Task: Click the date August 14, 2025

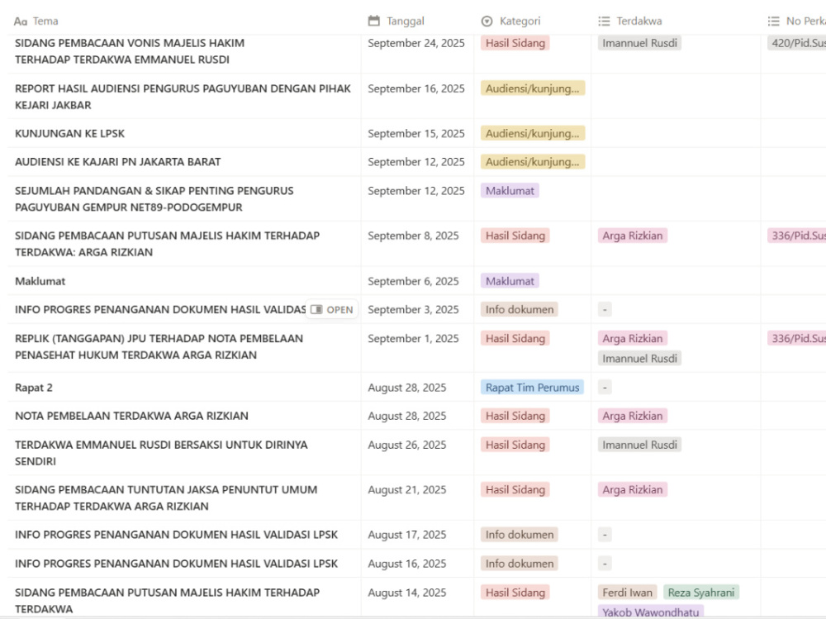Action: coord(406,593)
